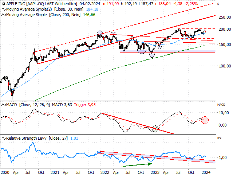Click the high value h 192,19
Image resolution: width=233 pixels, height=175 pixels.
pyautogui.click(x=129, y=4)
